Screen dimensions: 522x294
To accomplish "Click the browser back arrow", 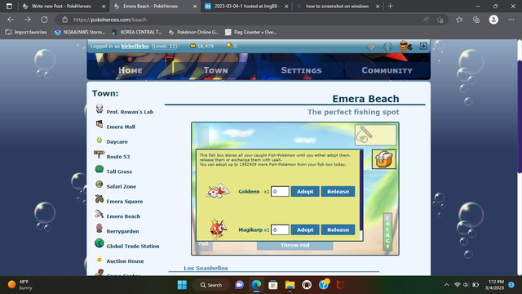I will tap(11, 20).
